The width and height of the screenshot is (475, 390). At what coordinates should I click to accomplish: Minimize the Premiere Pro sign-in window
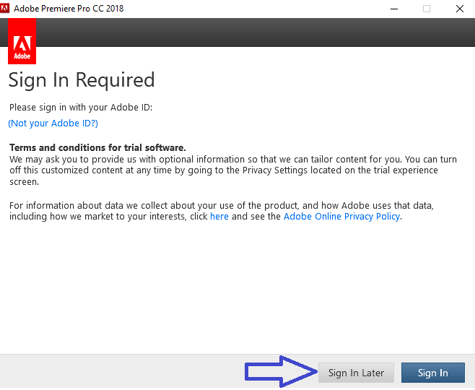click(x=394, y=9)
